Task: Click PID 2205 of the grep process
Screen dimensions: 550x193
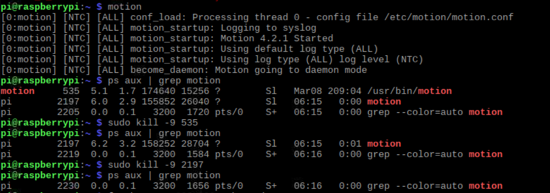Action: click(x=68, y=112)
